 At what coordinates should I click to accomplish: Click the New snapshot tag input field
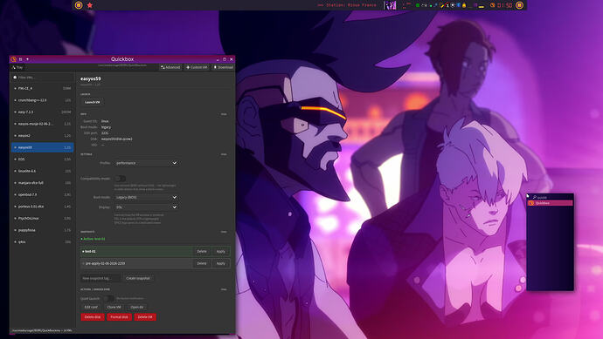coord(100,278)
